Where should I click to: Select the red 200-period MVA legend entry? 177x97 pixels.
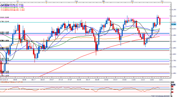click(12, 10)
